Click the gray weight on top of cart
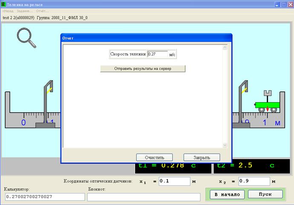Viewport: 294px width, 205px height. pyautogui.click(x=268, y=93)
